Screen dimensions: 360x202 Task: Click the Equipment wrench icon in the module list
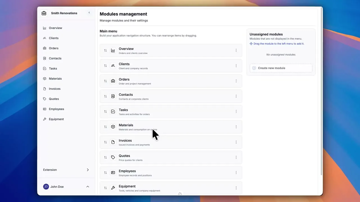tap(113, 188)
